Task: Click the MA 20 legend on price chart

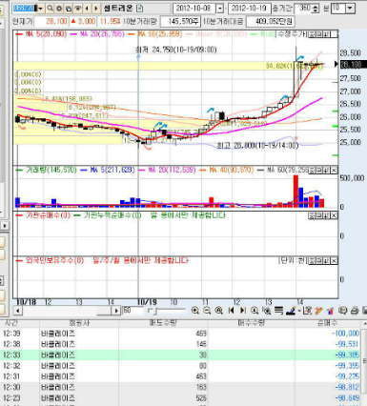Action: 97,34
